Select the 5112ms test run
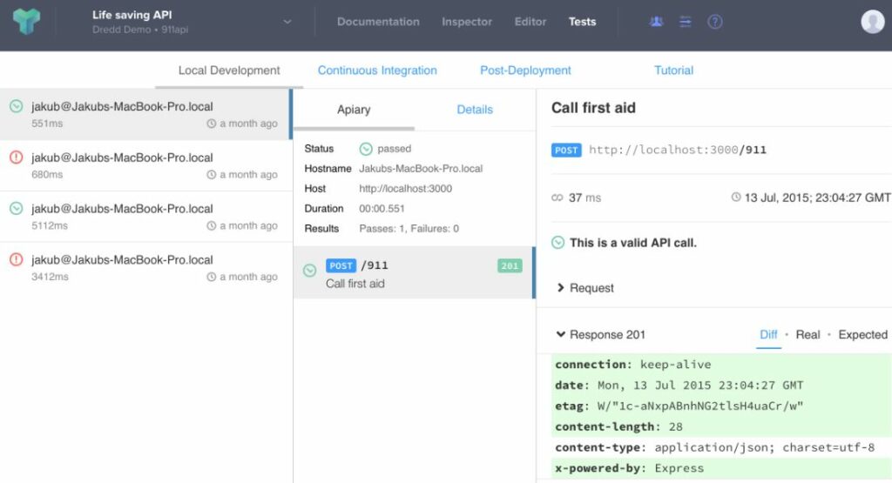 (145, 217)
